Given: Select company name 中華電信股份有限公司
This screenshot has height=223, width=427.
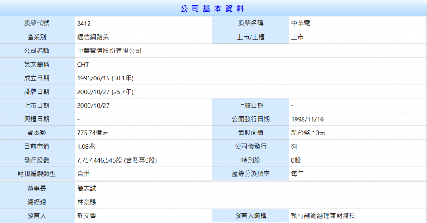Looking at the screenshot, I should [109, 51].
